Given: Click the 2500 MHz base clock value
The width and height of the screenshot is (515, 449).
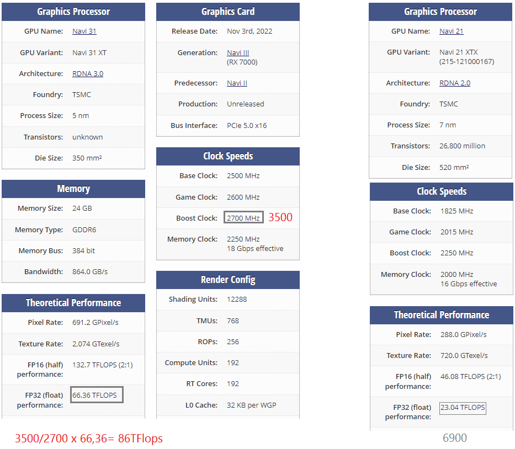Looking at the screenshot, I should [243, 175].
